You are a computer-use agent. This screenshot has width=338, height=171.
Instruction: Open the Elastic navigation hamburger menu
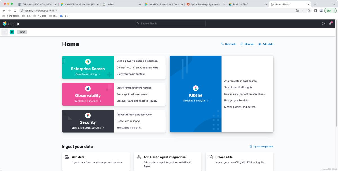click(x=5, y=32)
